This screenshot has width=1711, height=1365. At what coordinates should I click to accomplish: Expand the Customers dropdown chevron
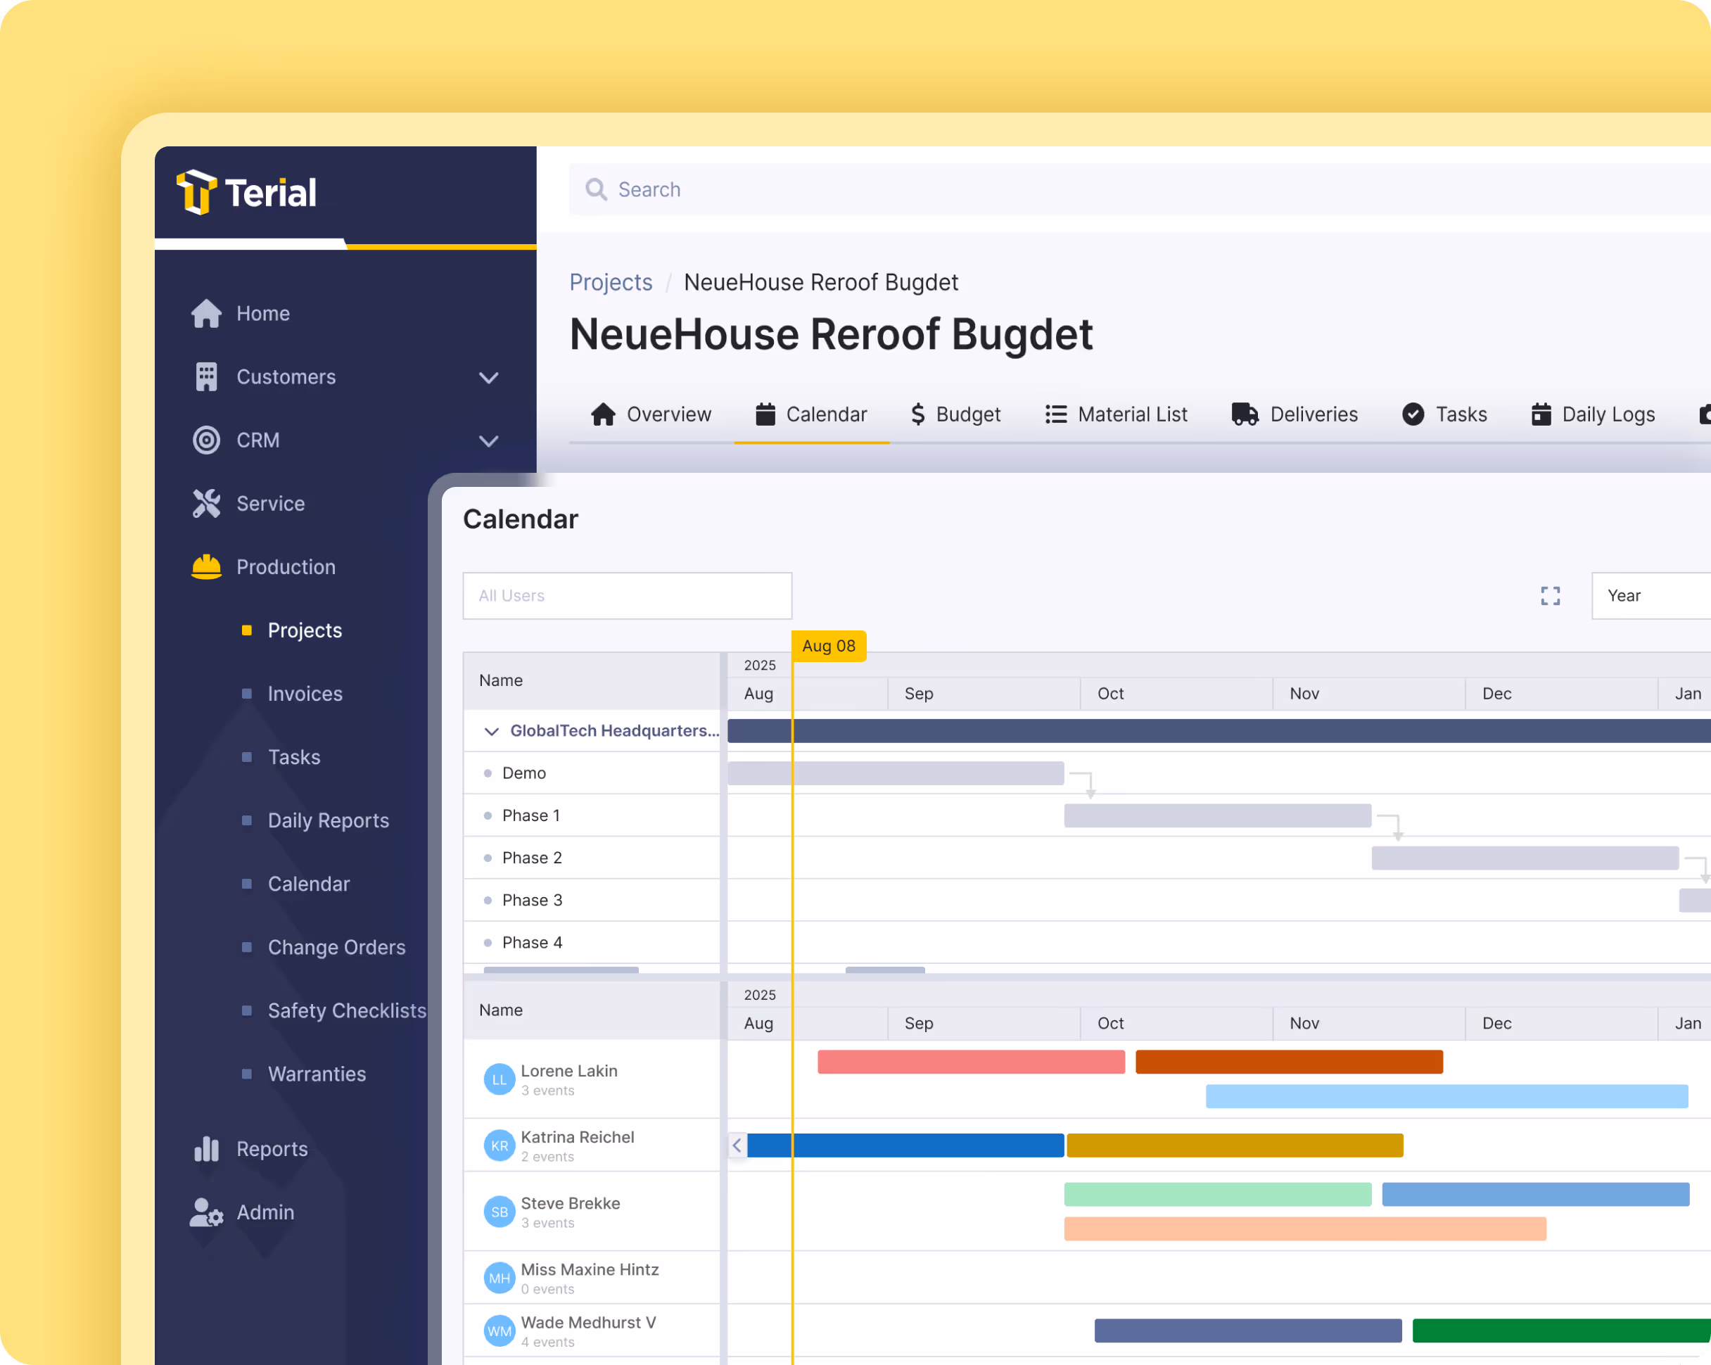[x=489, y=378]
